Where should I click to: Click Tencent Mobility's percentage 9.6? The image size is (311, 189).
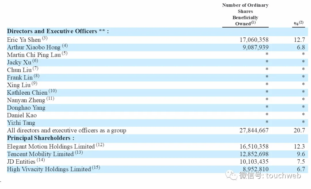[x=301, y=154]
